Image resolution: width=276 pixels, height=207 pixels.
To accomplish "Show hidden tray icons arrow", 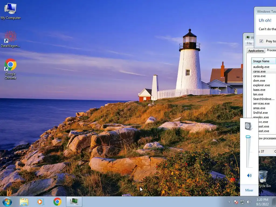I will 229,202.
